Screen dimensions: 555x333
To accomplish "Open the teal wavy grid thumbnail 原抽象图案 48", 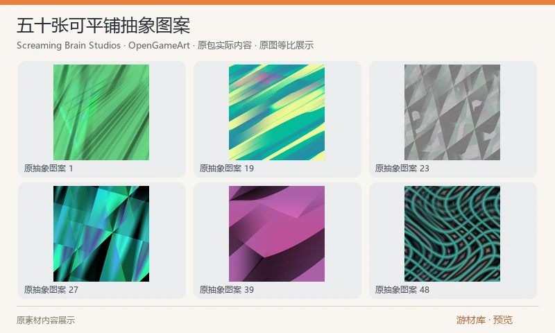I will point(452,234).
